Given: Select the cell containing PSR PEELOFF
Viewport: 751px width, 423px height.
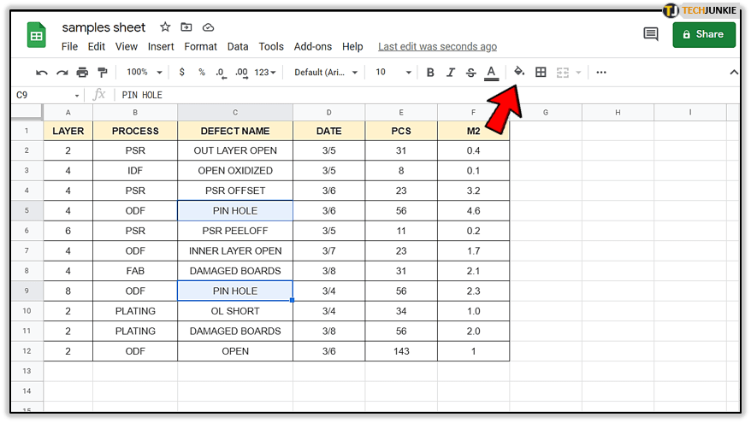Looking at the screenshot, I should tap(234, 231).
